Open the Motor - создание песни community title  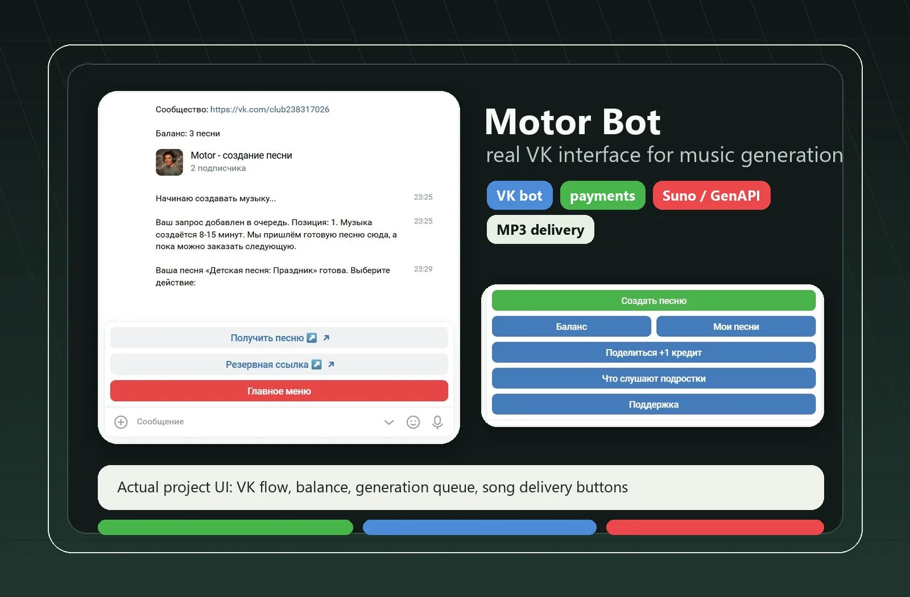pos(241,155)
